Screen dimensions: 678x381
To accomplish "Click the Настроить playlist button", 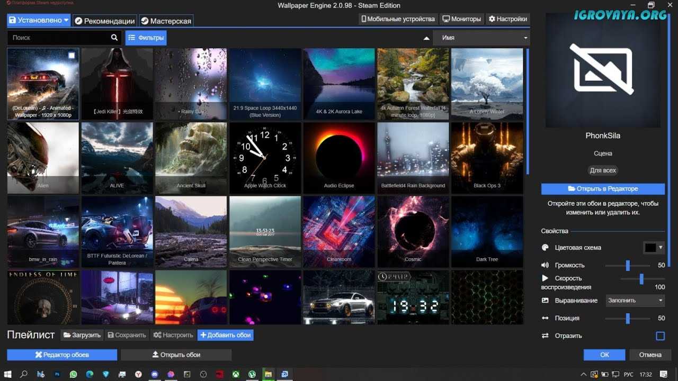I will [x=173, y=335].
